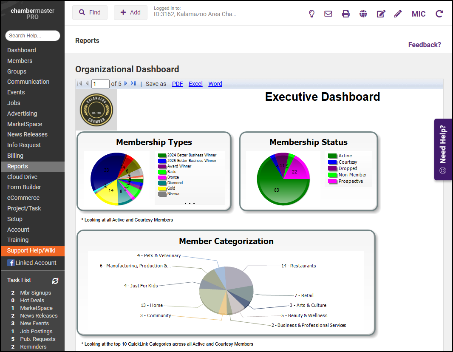Viewport: 453px width, 352px height.
Task: Click the Search Help input field
Action: click(x=33, y=36)
